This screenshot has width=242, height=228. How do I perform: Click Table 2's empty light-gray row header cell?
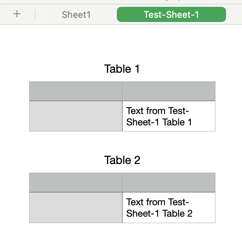coord(76,208)
